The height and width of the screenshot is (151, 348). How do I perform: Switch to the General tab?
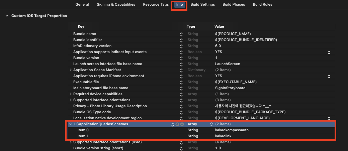[82, 4]
